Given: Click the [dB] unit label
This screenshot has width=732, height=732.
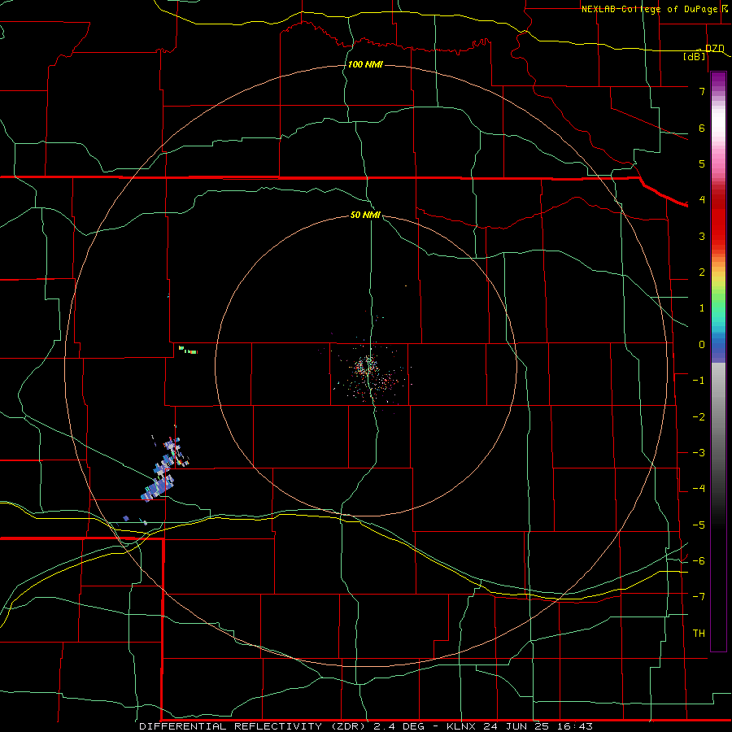Looking at the screenshot, I should point(695,56).
